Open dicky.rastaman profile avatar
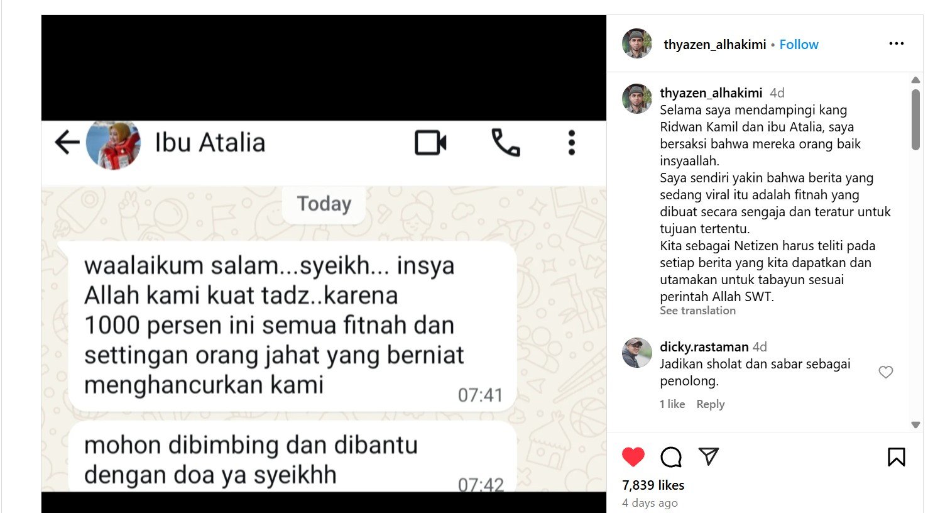Viewport: 928px width, 513px height. (637, 353)
